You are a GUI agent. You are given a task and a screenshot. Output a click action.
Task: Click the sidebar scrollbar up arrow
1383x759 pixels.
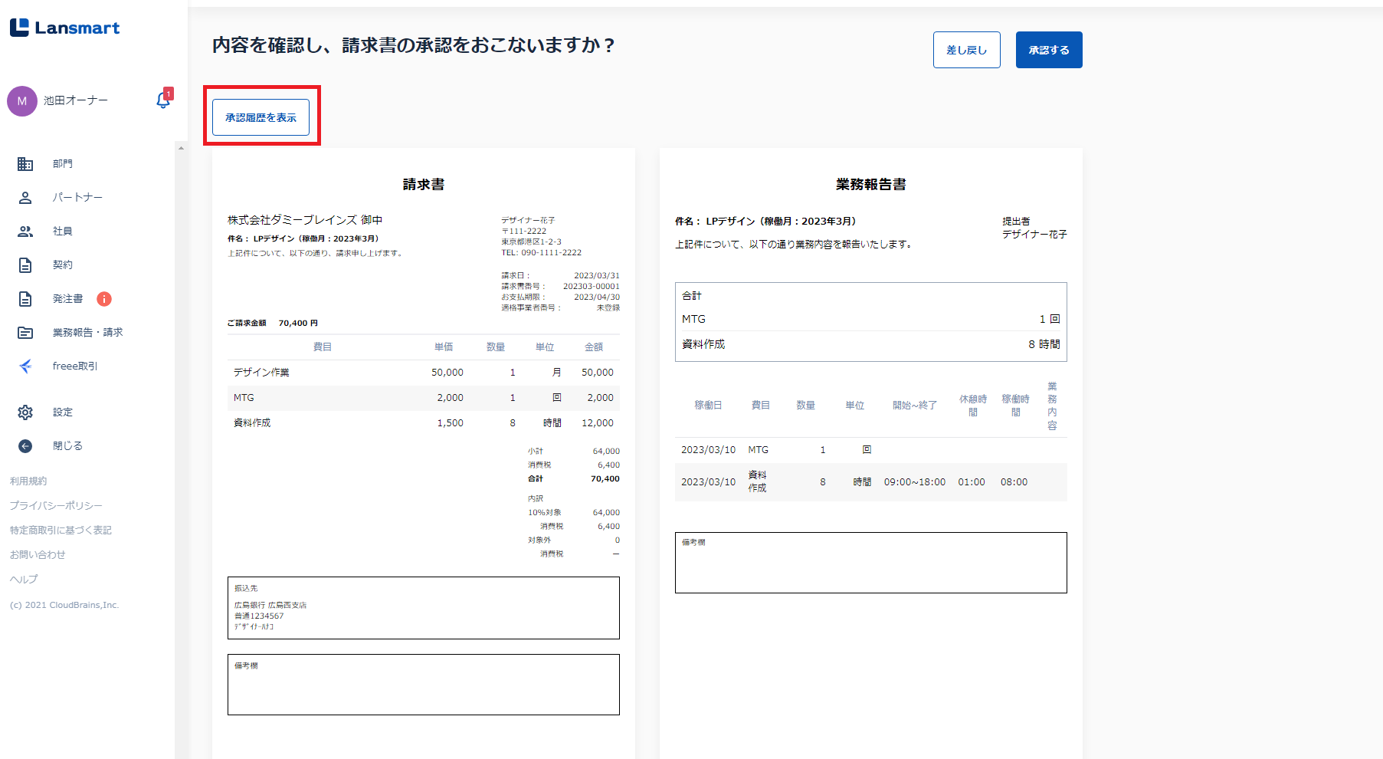[181, 148]
